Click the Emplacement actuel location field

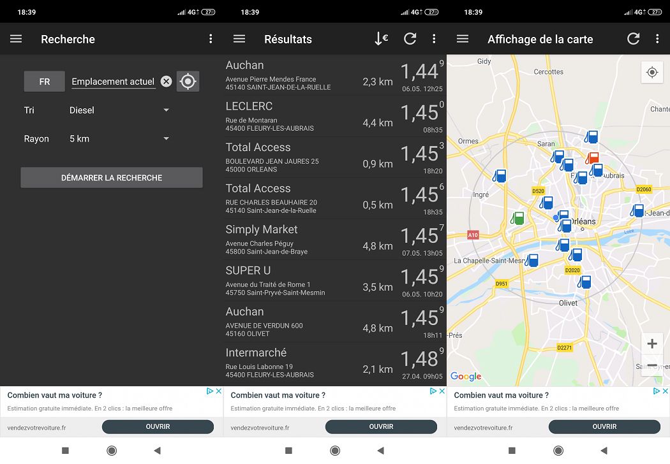tap(113, 82)
